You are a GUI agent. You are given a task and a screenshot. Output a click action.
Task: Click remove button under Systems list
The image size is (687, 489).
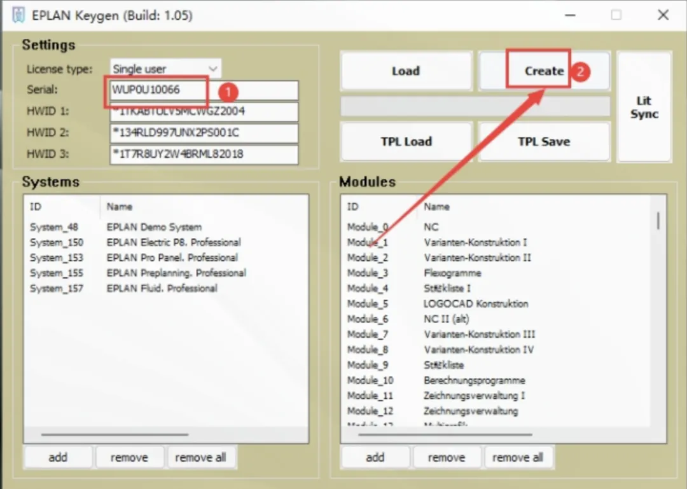click(x=130, y=457)
